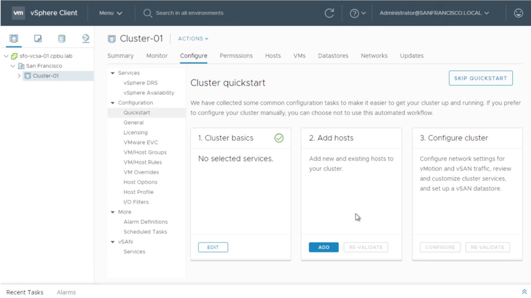The height and width of the screenshot is (298, 531).
Task: Open the VMs tab
Action: pos(300,56)
